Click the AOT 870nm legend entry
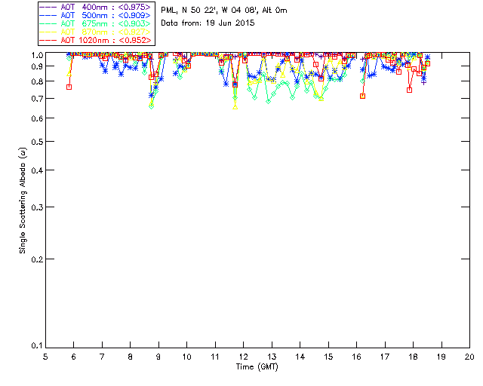The image size is (483, 386). coord(95,32)
